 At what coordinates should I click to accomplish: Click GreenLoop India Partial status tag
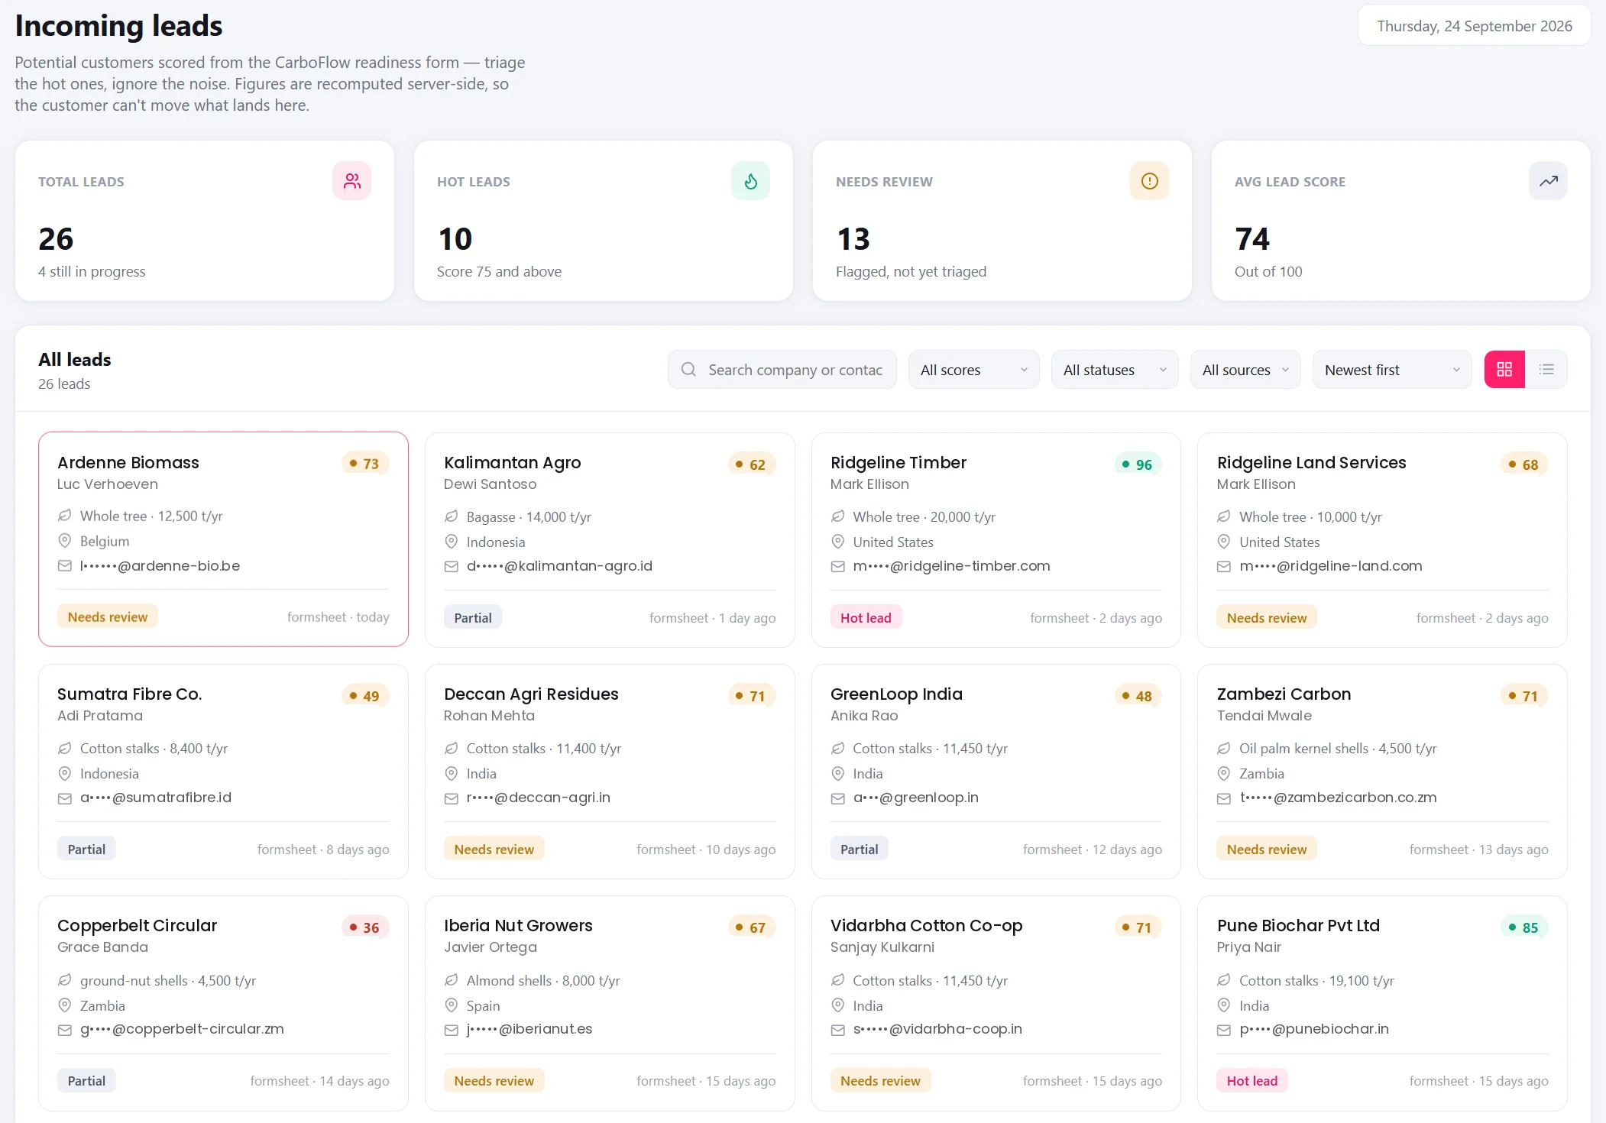859,850
